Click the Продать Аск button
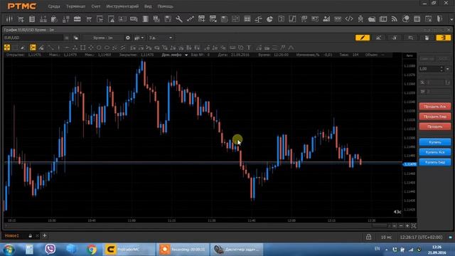455x256 pixels. (x=435, y=107)
